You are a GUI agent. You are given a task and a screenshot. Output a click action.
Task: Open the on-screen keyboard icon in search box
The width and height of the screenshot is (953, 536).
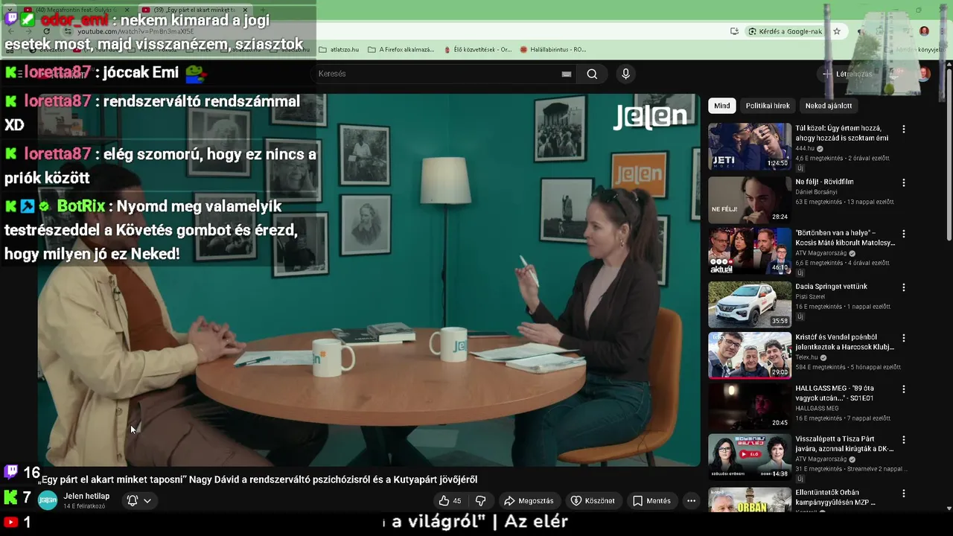(566, 74)
